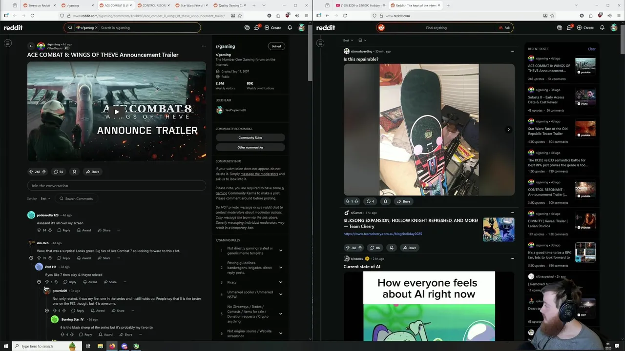Open user avatar menu in right Reddit header

614,28
